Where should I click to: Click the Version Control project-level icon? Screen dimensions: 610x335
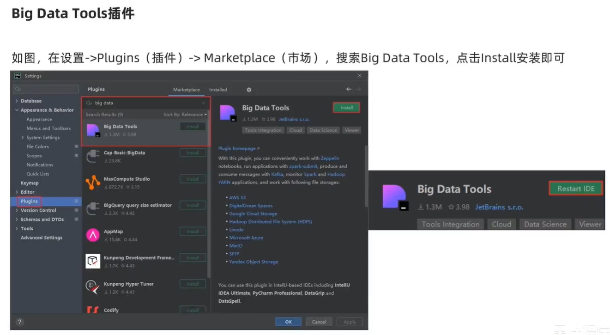76,210
